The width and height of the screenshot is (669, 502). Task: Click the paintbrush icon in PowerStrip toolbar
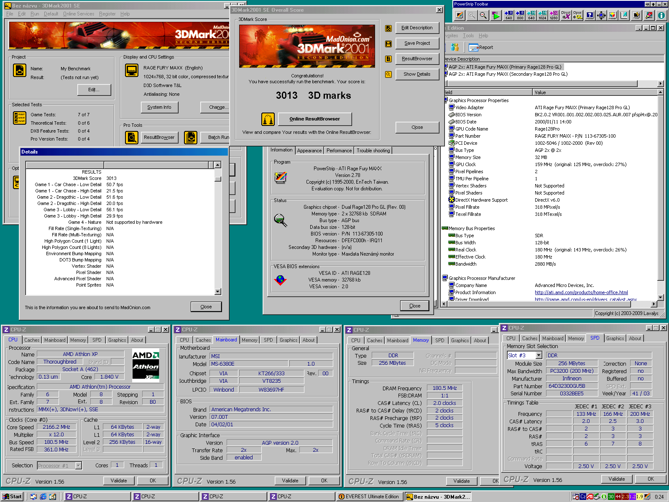tap(649, 15)
